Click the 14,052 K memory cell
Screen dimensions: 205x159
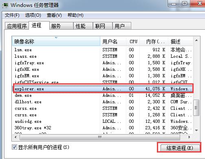click(x=155, y=95)
